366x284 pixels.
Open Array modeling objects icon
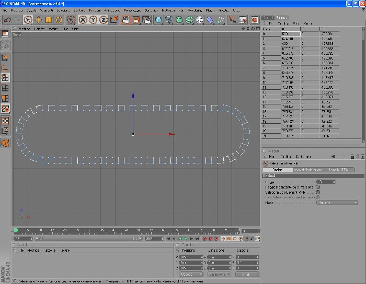189,20
